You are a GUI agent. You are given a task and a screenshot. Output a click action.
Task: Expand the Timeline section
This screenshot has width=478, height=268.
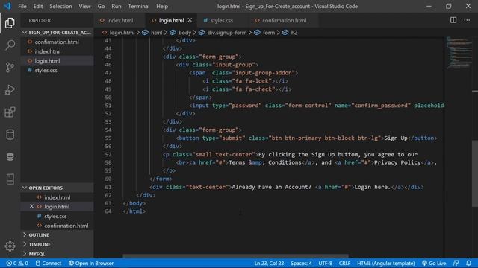tap(57, 244)
